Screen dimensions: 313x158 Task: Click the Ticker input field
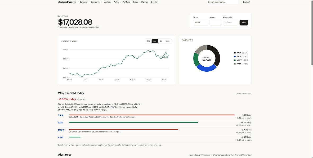[201, 22]
